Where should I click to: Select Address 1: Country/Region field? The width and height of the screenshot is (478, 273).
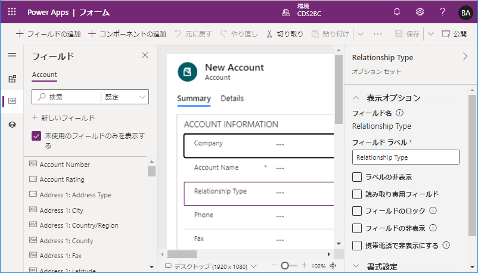[x=79, y=225]
